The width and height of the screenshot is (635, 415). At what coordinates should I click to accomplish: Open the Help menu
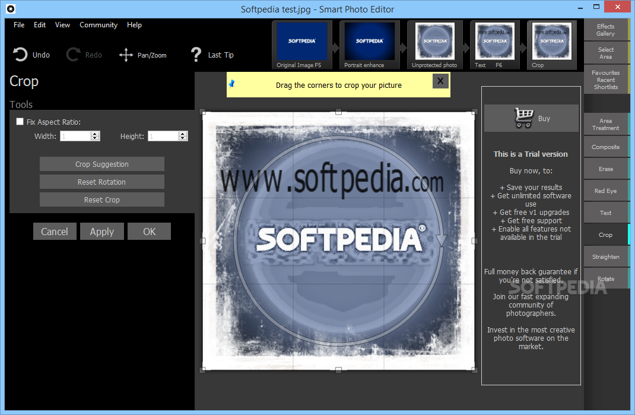pos(134,25)
